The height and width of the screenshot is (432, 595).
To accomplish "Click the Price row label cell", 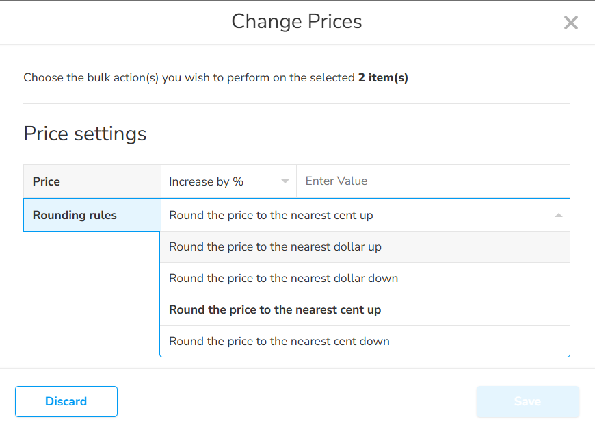I will (92, 181).
